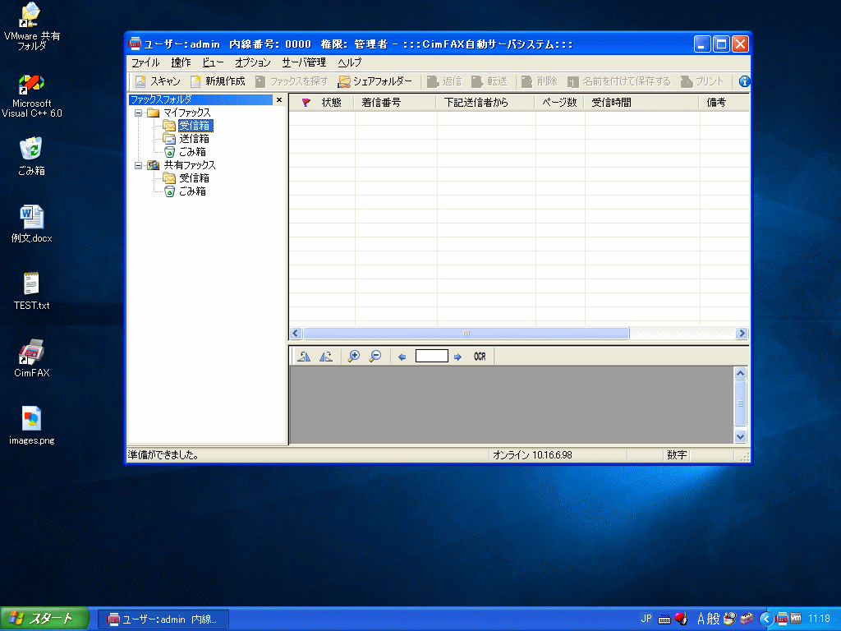Screen dimensions: 841x631
Task: Create a new fax with 新規作成
Action: pyautogui.click(x=218, y=81)
